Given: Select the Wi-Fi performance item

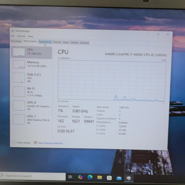Looking at the screenshot, I should (x=31, y=92).
